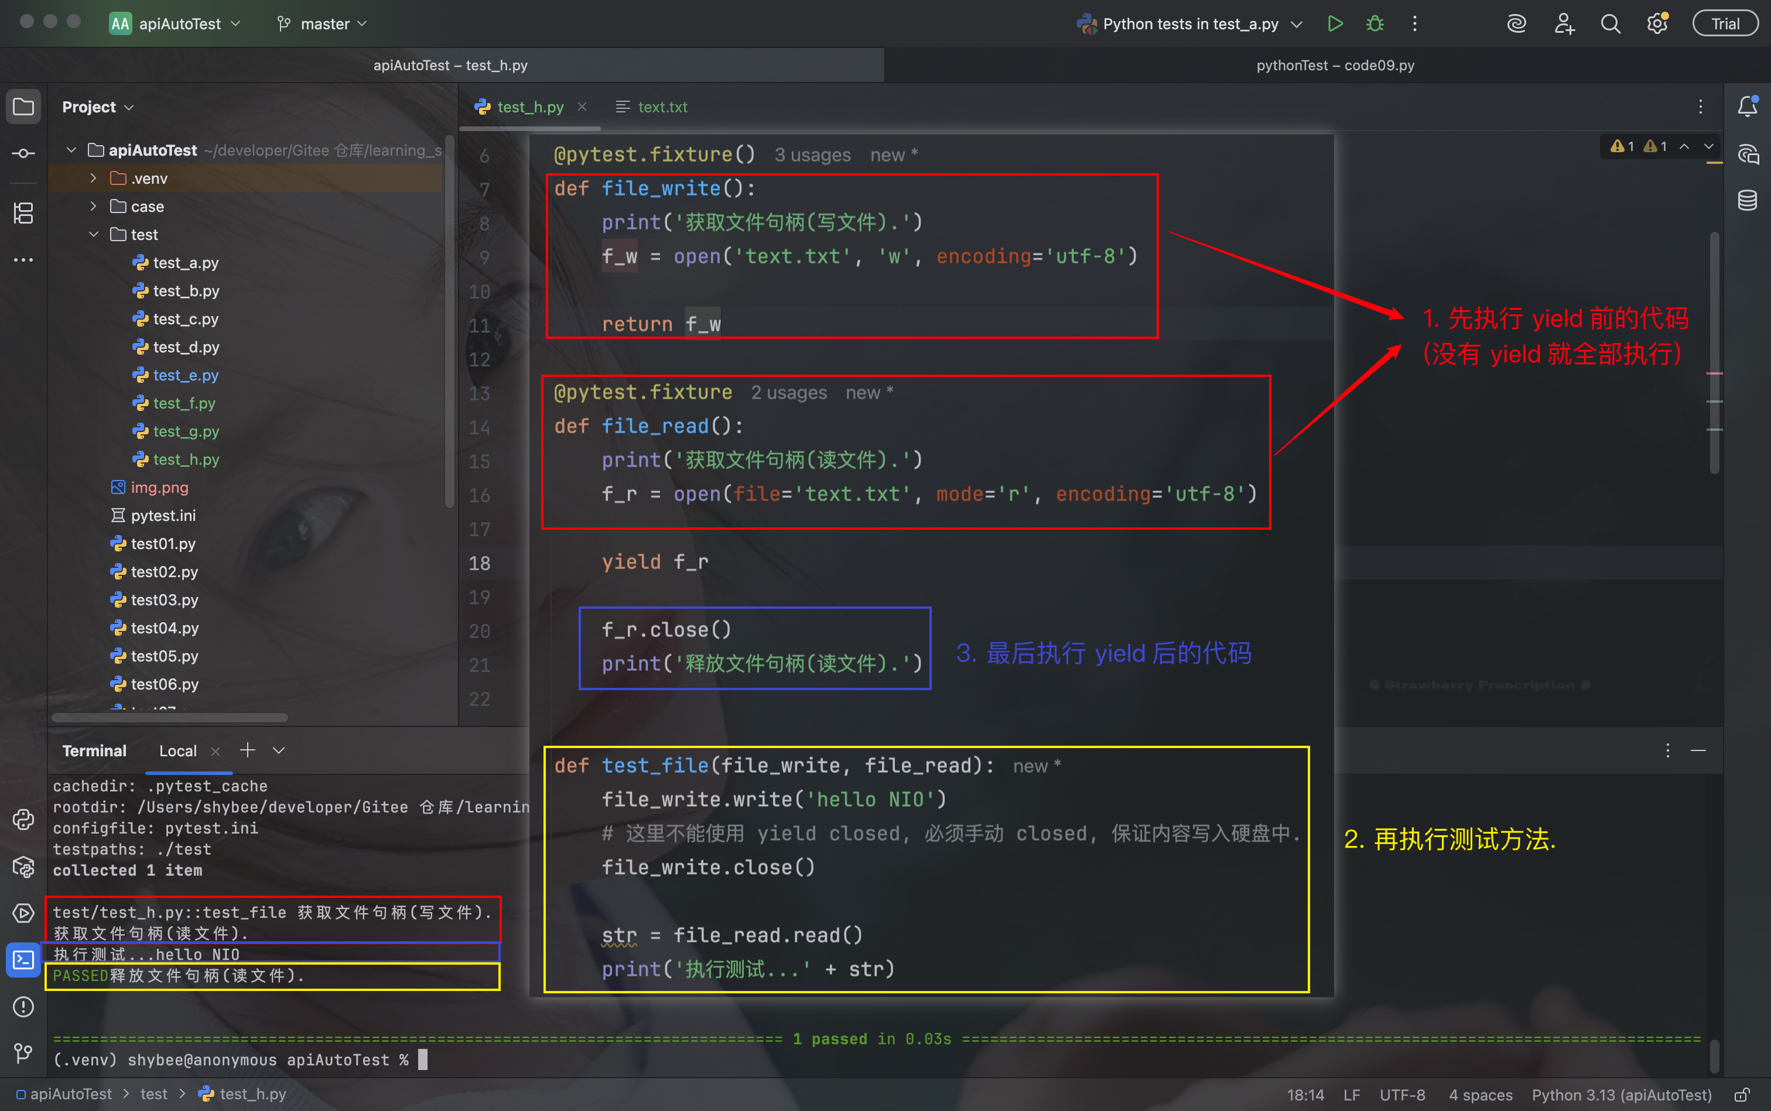Toggle the Terminal tool window button

tap(23, 959)
